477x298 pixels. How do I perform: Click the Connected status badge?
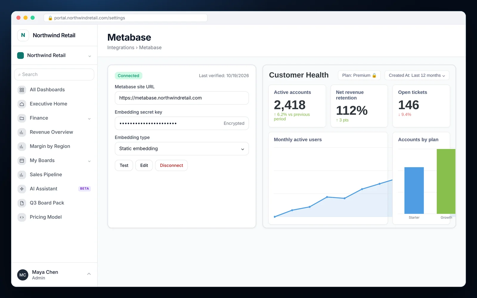[x=128, y=76]
